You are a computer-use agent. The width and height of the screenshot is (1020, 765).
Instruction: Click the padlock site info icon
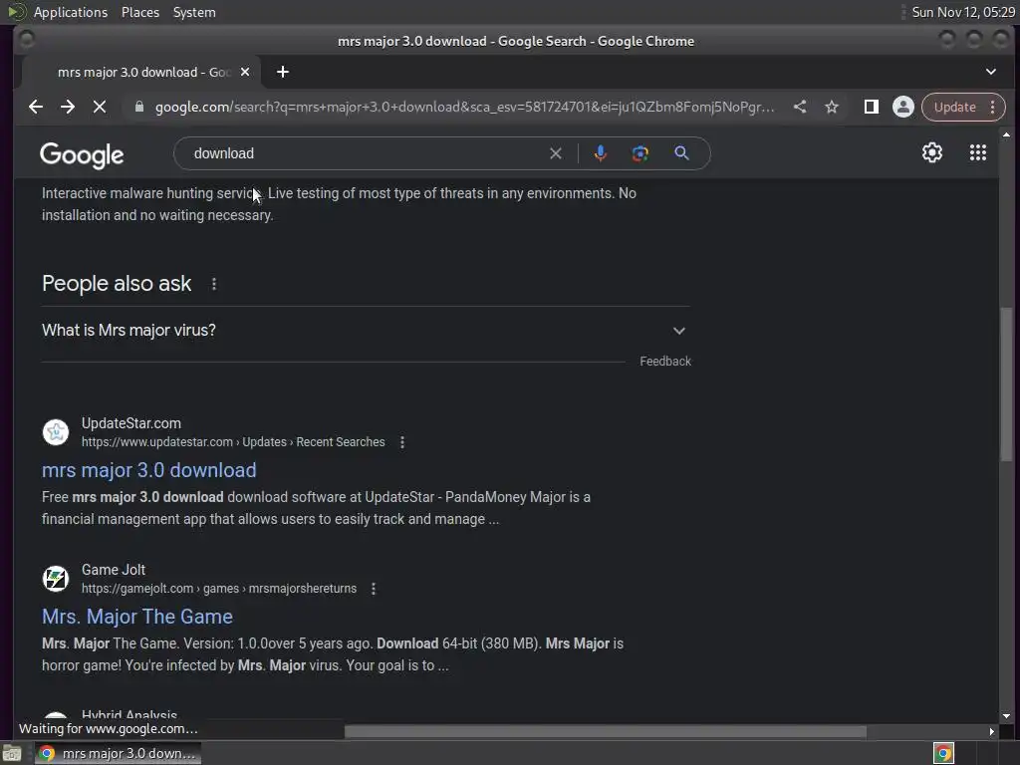(139, 107)
